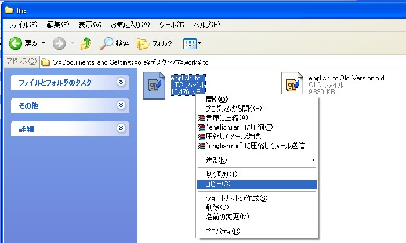Click WinRAR icon beside "english.rar" に圧縮(T)
The height and width of the screenshot is (243, 406).
click(201, 127)
